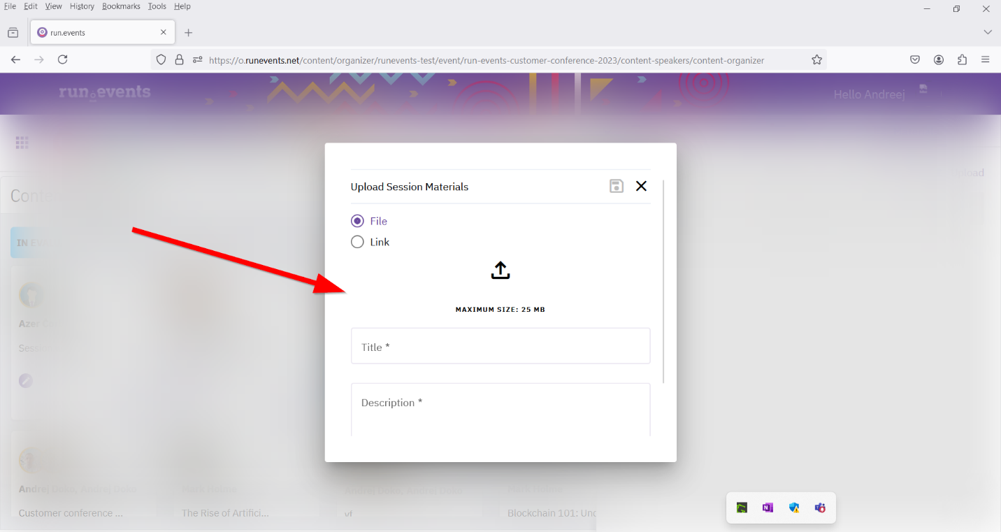Open the Firefox application menu (hamburger)
1001x532 pixels.
tap(986, 60)
